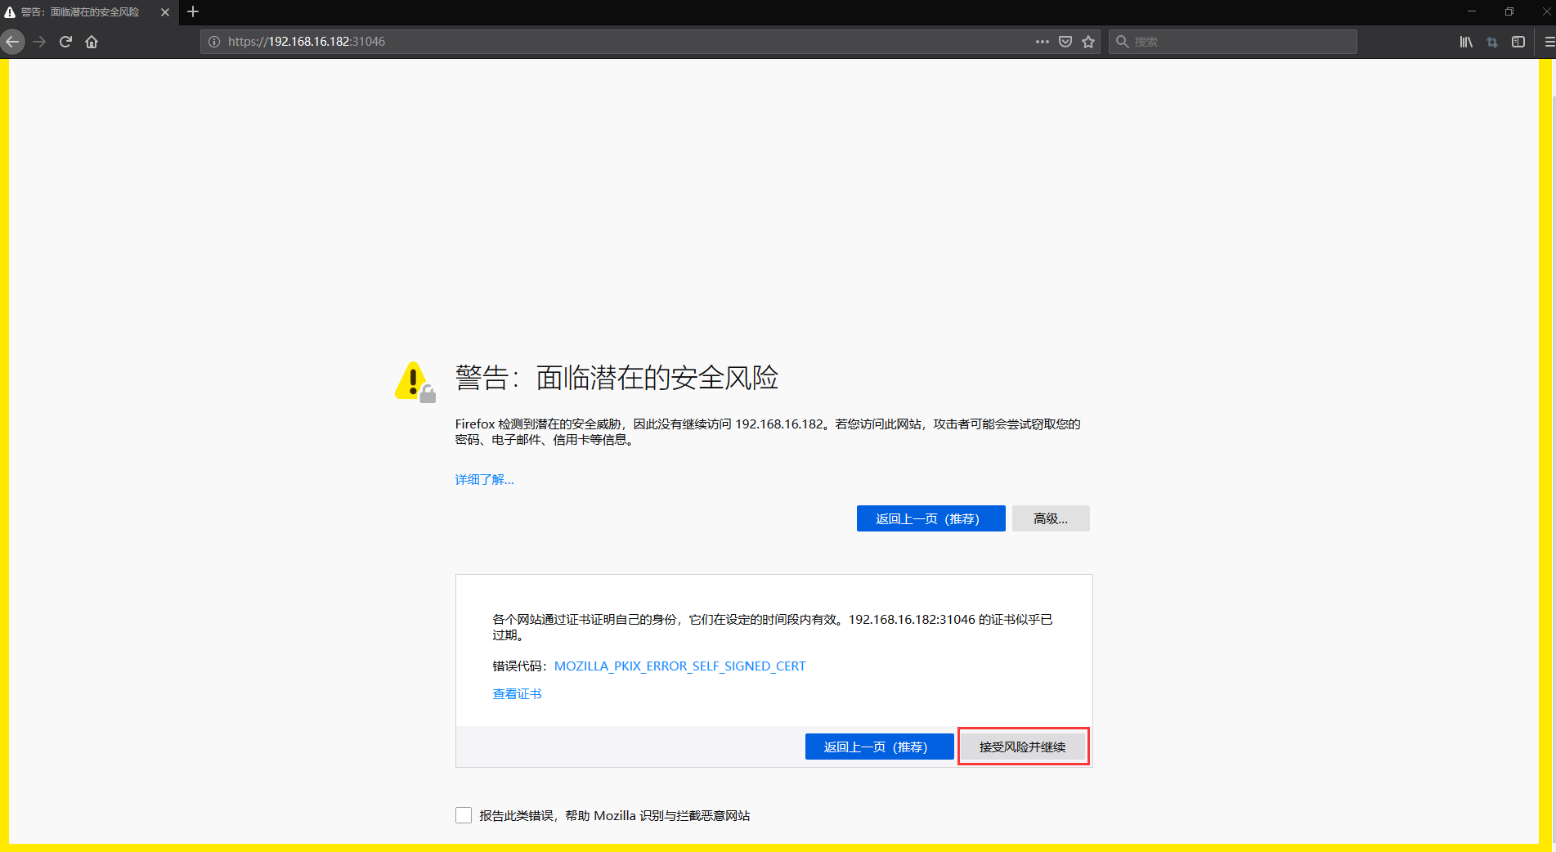Click the heading "警告：面临潜在的安全风险"
Screen dimensions: 1556x852
click(617, 378)
